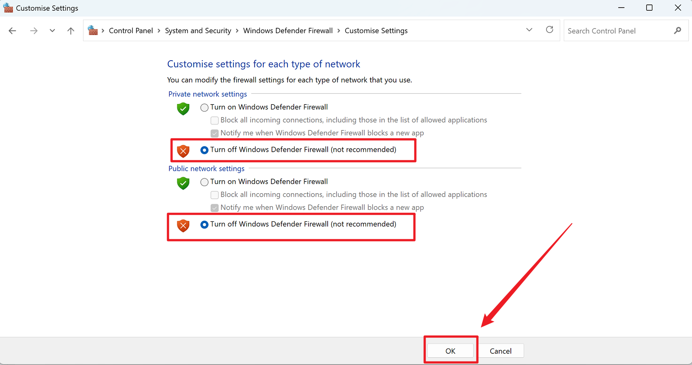Viewport: 692px width, 365px height.
Task: Go up one level with Up arrow
Action: pos(71,31)
